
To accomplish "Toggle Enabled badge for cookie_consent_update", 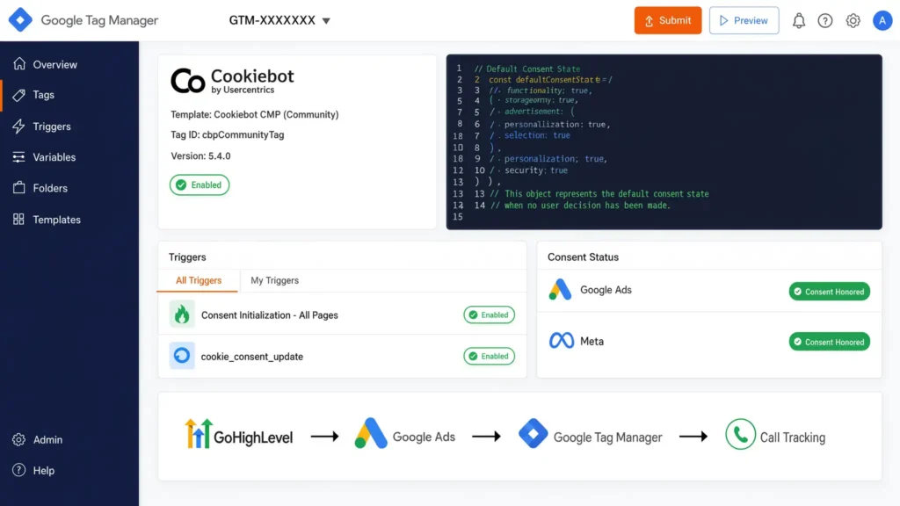I will (489, 357).
